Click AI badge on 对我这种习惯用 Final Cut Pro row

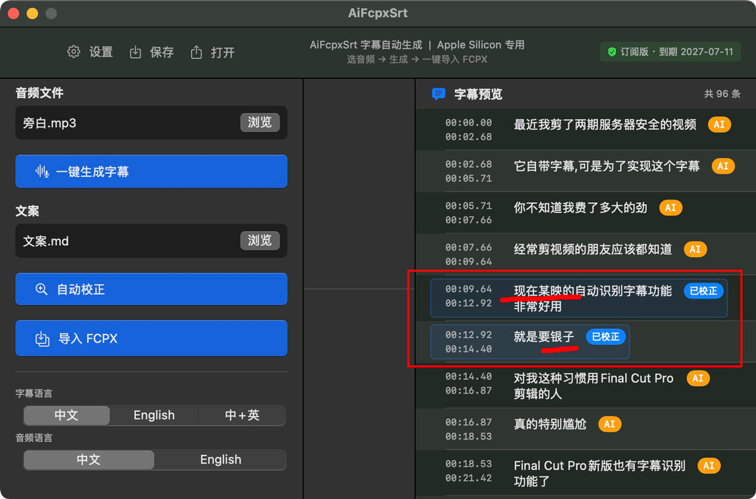coord(697,378)
